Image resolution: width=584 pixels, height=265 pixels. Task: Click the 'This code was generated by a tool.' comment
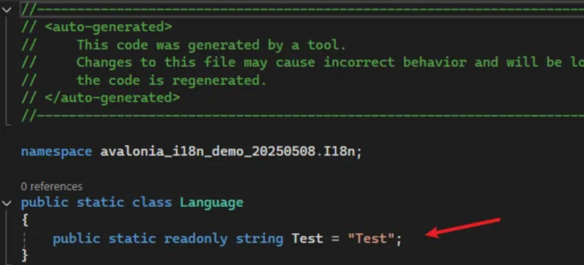211,45
